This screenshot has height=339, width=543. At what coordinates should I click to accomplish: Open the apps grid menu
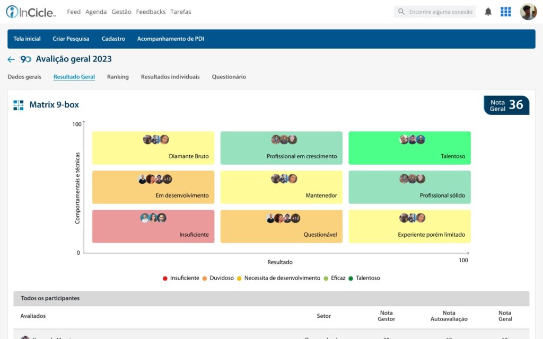pos(505,12)
